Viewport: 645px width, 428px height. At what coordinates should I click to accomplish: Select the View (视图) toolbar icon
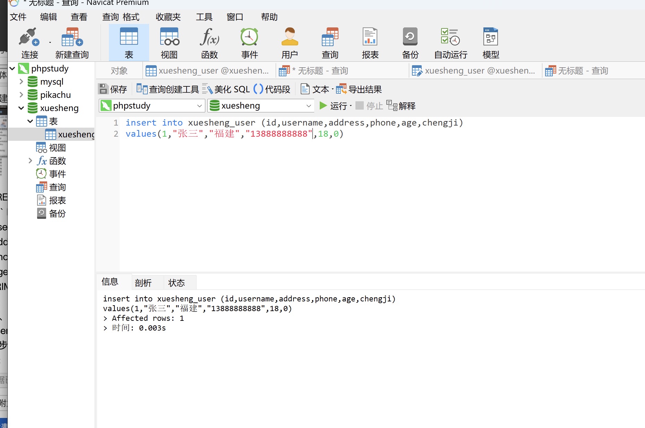(x=169, y=37)
